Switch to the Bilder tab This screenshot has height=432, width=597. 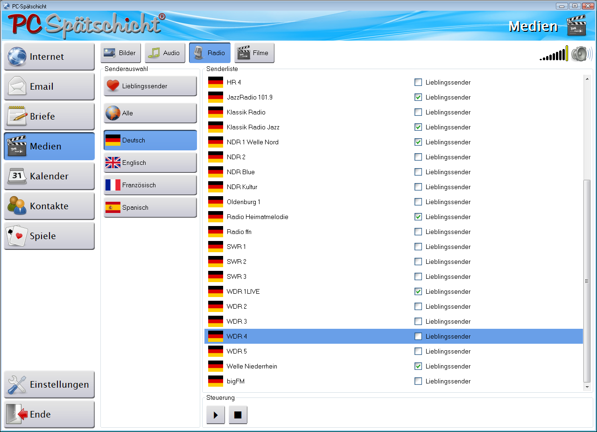(120, 53)
